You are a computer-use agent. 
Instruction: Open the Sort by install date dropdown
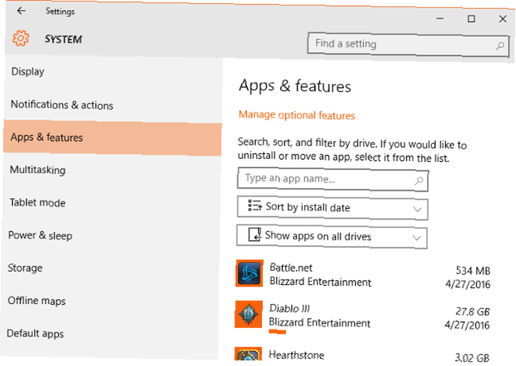[332, 208]
